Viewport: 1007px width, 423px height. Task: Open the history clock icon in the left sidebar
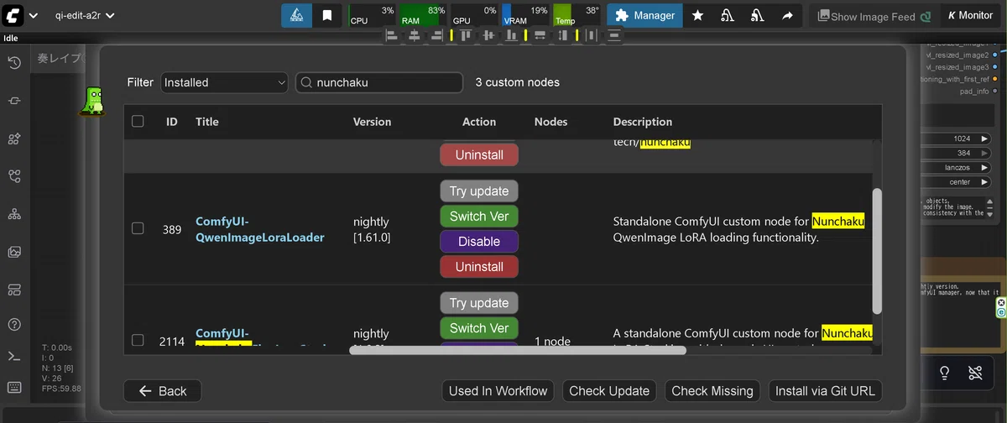click(14, 63)
